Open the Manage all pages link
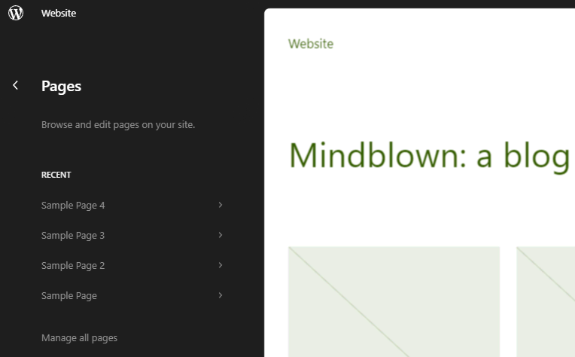The width and height of the screenshot is (575, 357). point(79,338)
